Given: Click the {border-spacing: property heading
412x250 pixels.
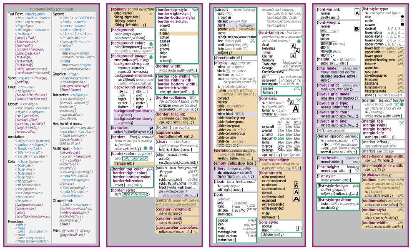Looking at the screenshot, I should [x=171, y=114].
